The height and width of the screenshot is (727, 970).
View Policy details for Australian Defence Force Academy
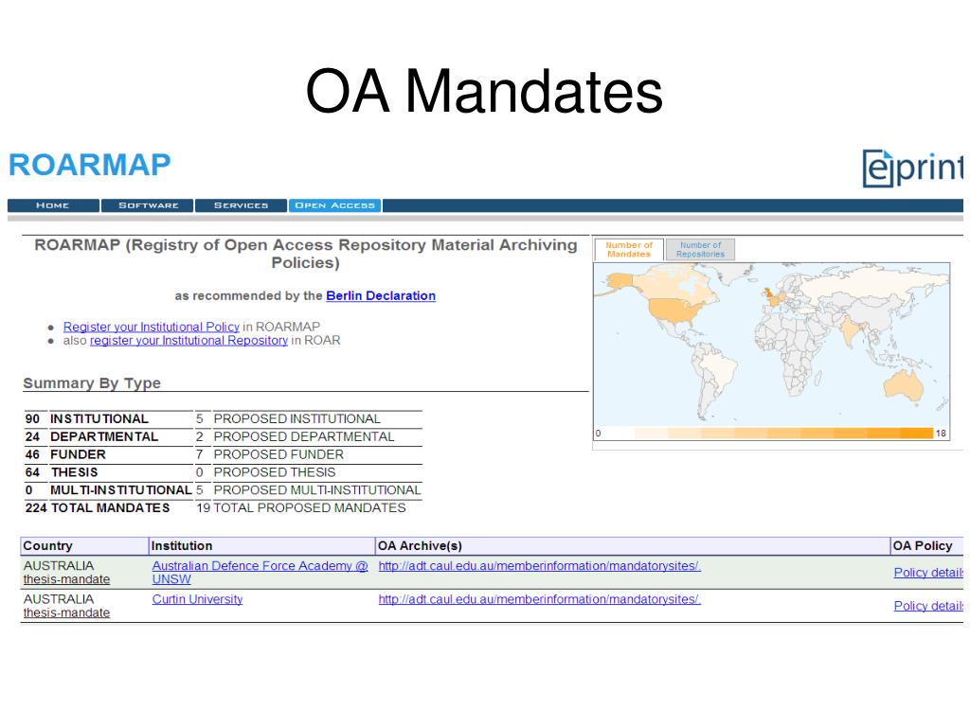click(x=928, y=573)
